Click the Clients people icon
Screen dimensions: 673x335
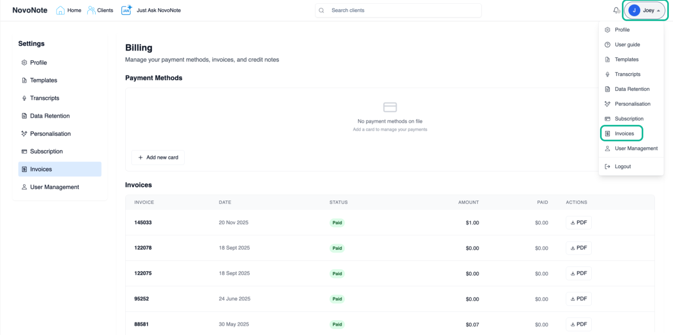tap(91, 10)
